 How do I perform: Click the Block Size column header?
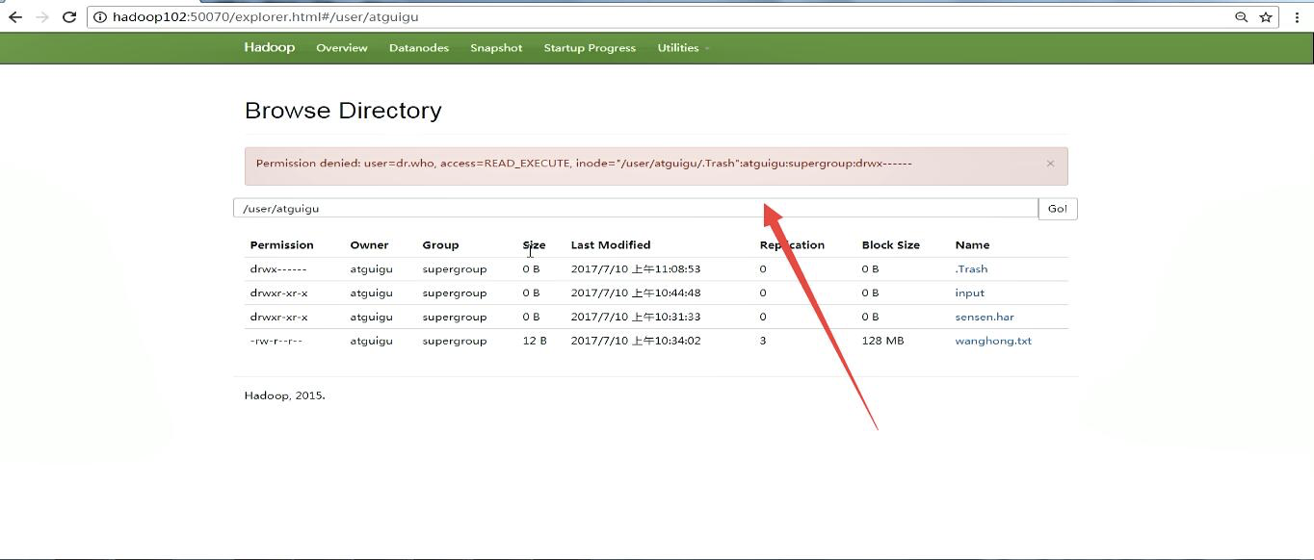[890, 245]
